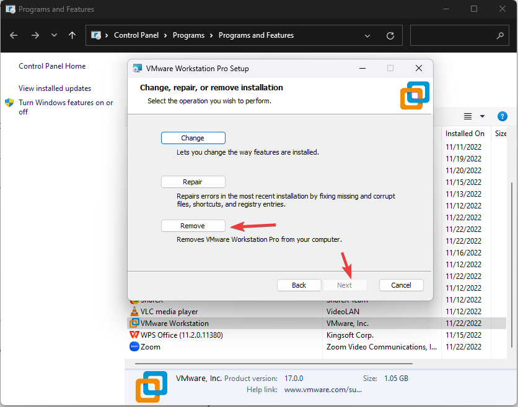Click the forward navigation arrow

pos(35,35)
